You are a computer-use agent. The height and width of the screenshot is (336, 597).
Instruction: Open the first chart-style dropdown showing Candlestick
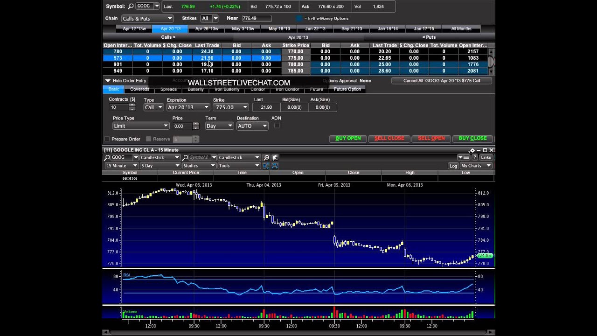tap(160, 158)
